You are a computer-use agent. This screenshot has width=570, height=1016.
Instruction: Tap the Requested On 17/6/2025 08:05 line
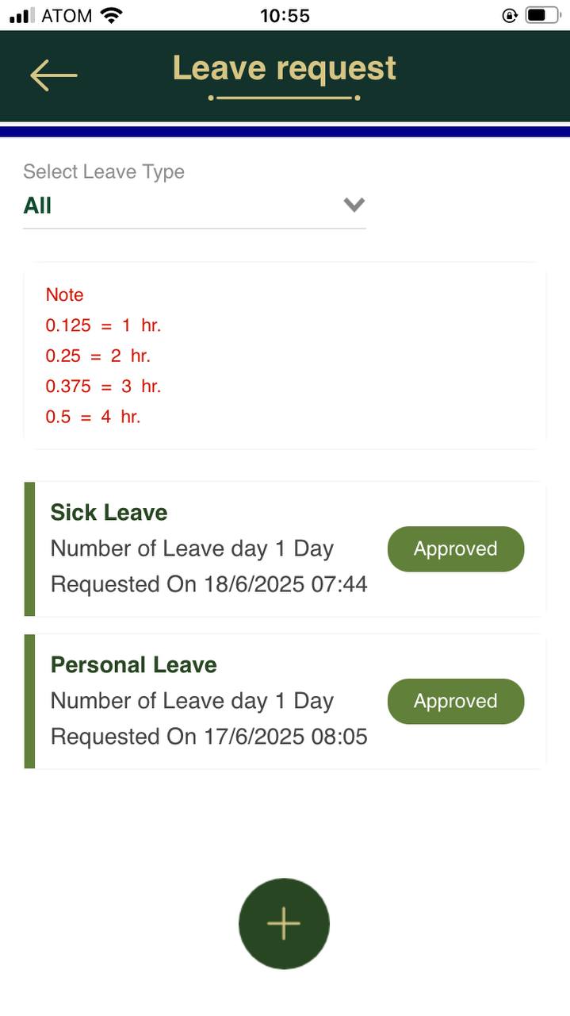coord(209,737)
